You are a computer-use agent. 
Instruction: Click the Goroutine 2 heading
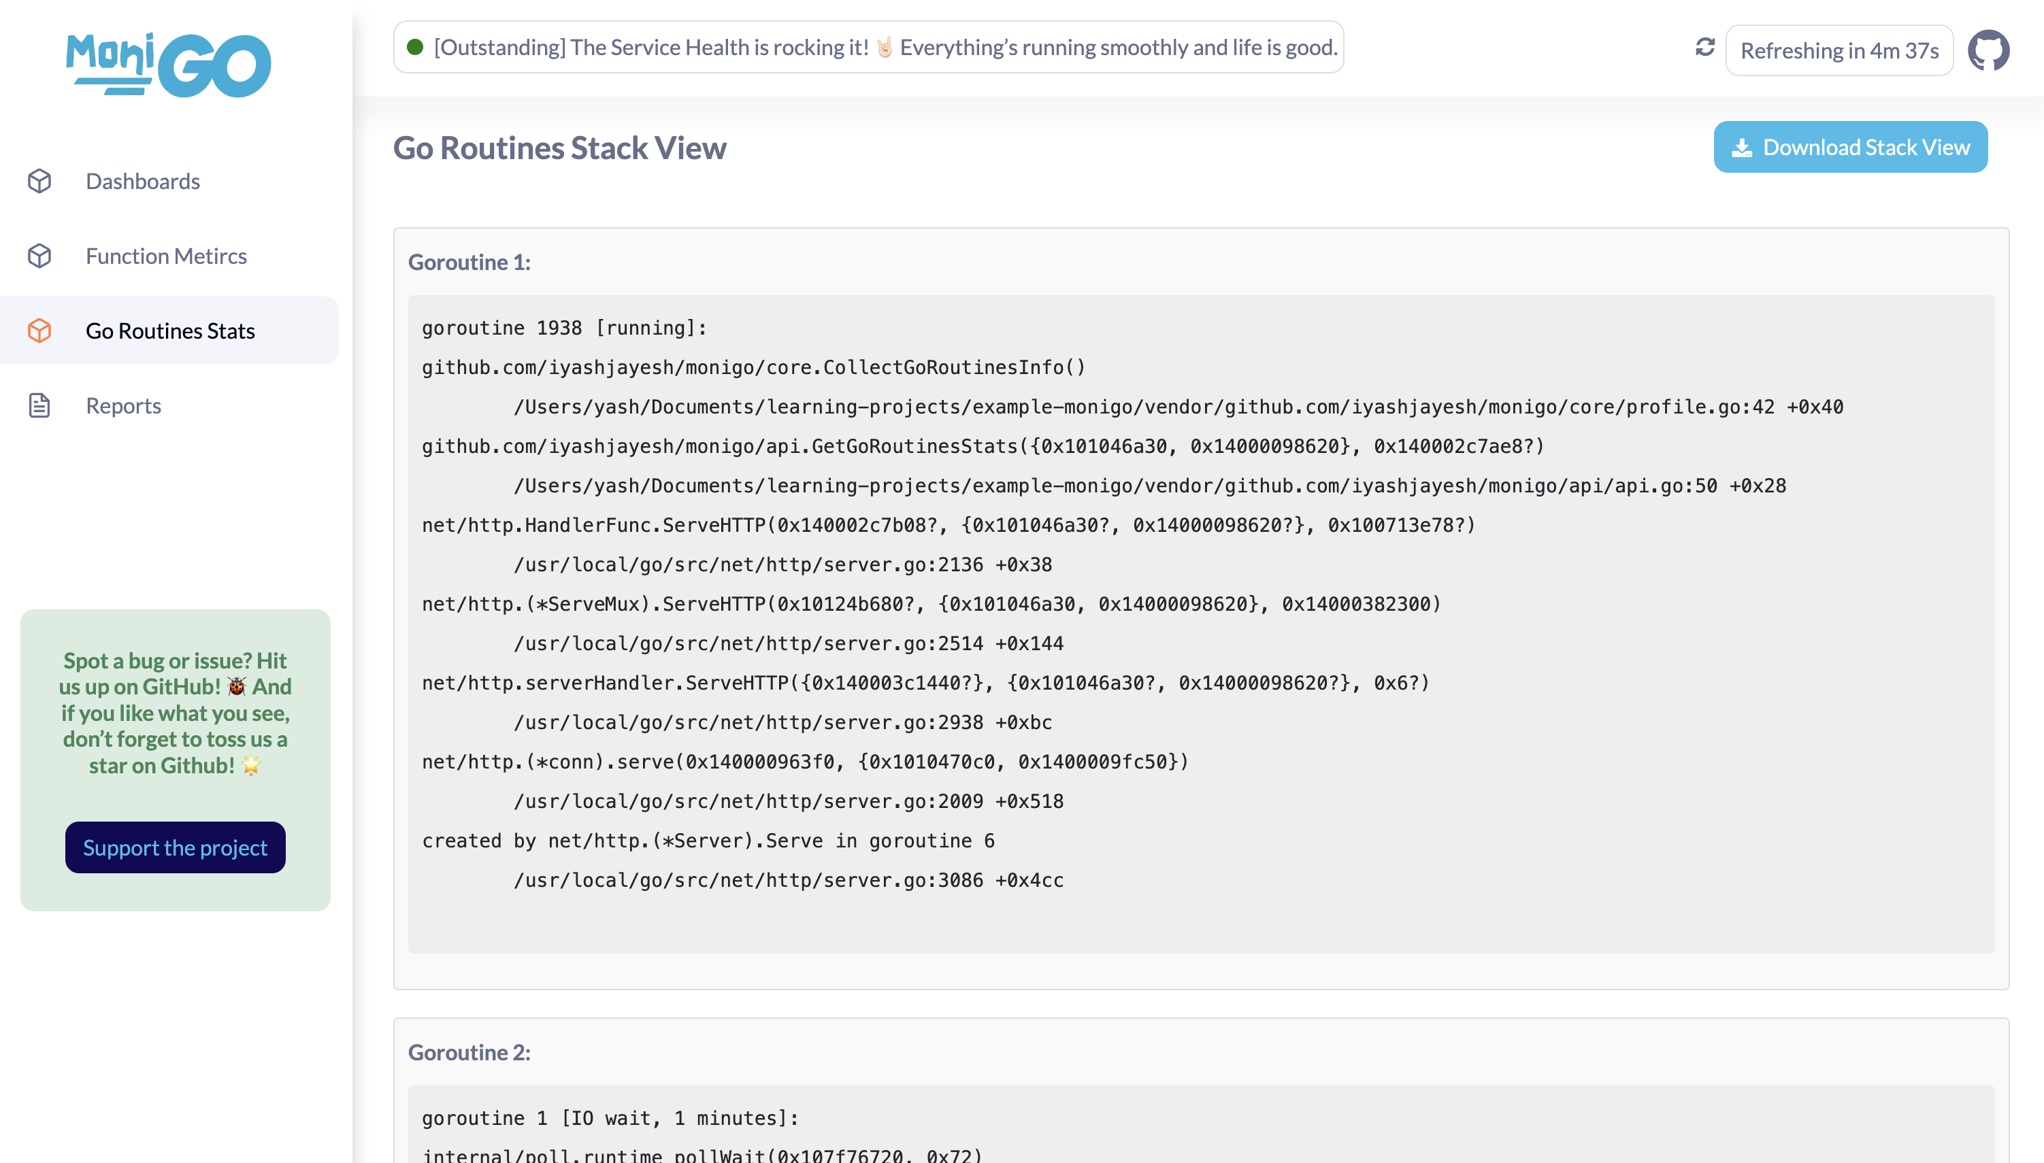[x=469, y=1052]
